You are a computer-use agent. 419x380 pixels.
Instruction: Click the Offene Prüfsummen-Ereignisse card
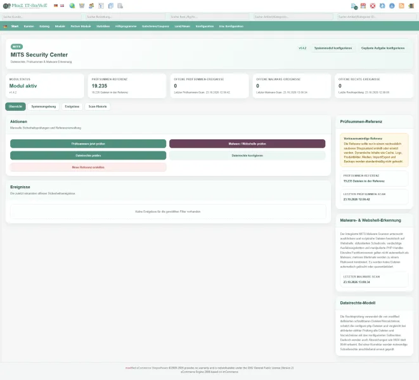pos(209,86)
